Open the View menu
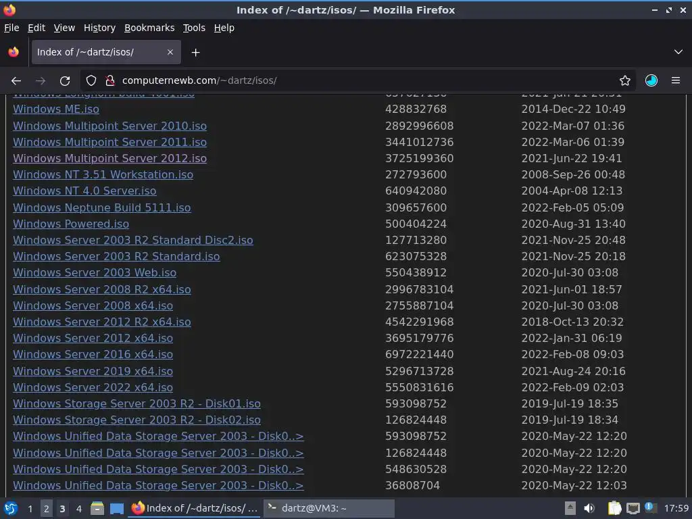 click(x=64, y=28)
